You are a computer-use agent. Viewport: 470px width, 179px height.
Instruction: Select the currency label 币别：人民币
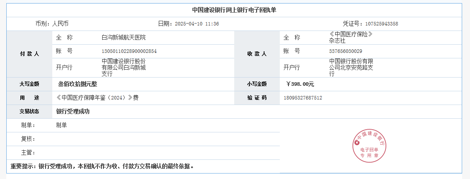[52, 24]
